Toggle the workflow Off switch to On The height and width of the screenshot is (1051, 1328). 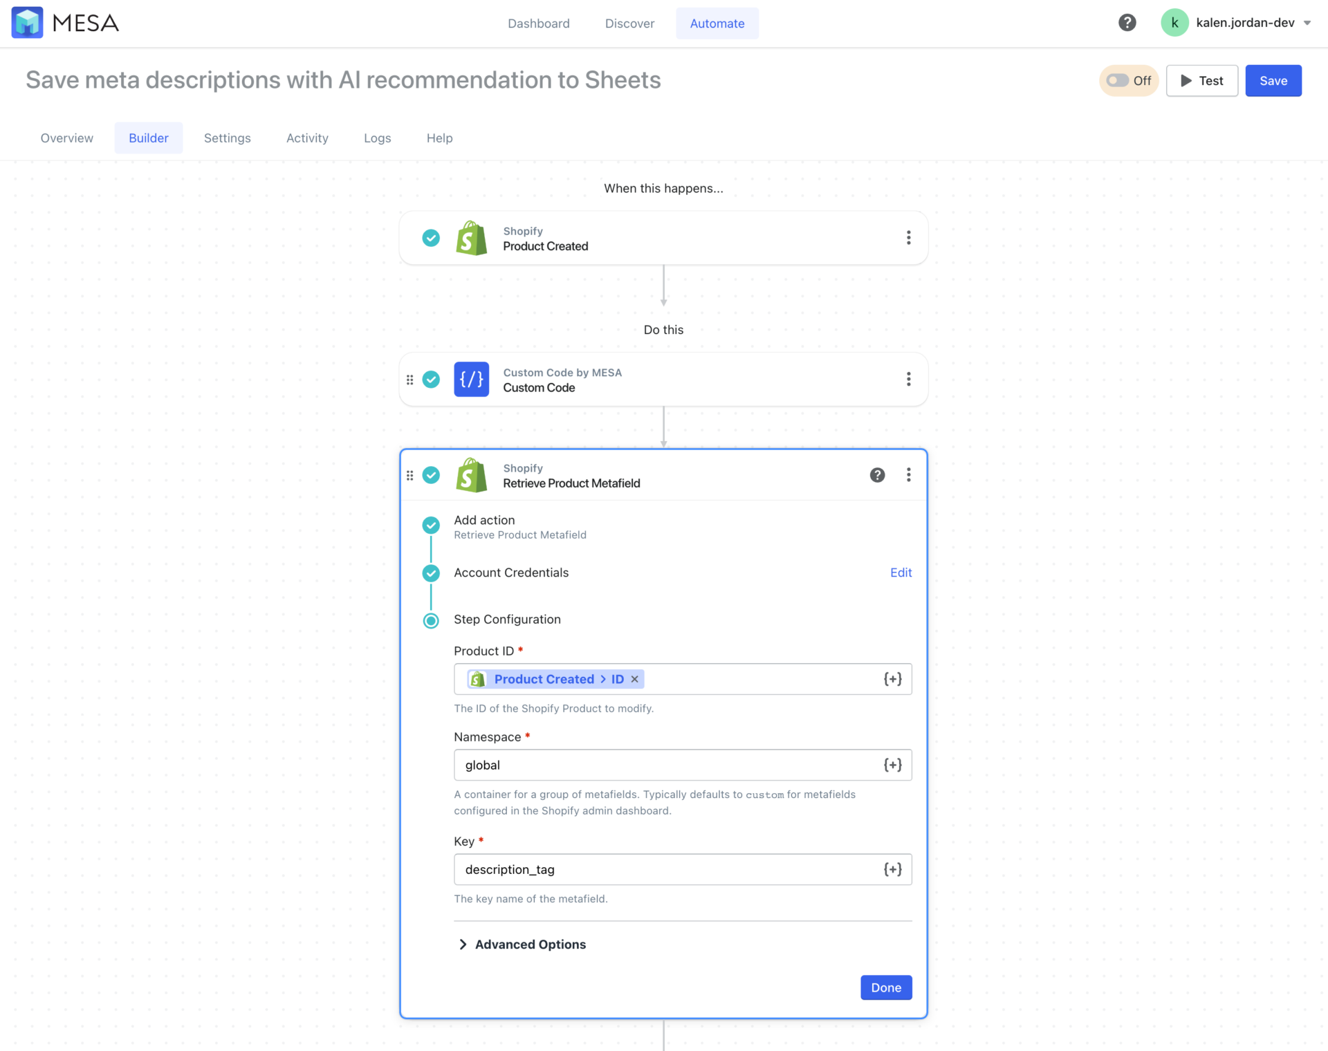tap(1117, 80)
